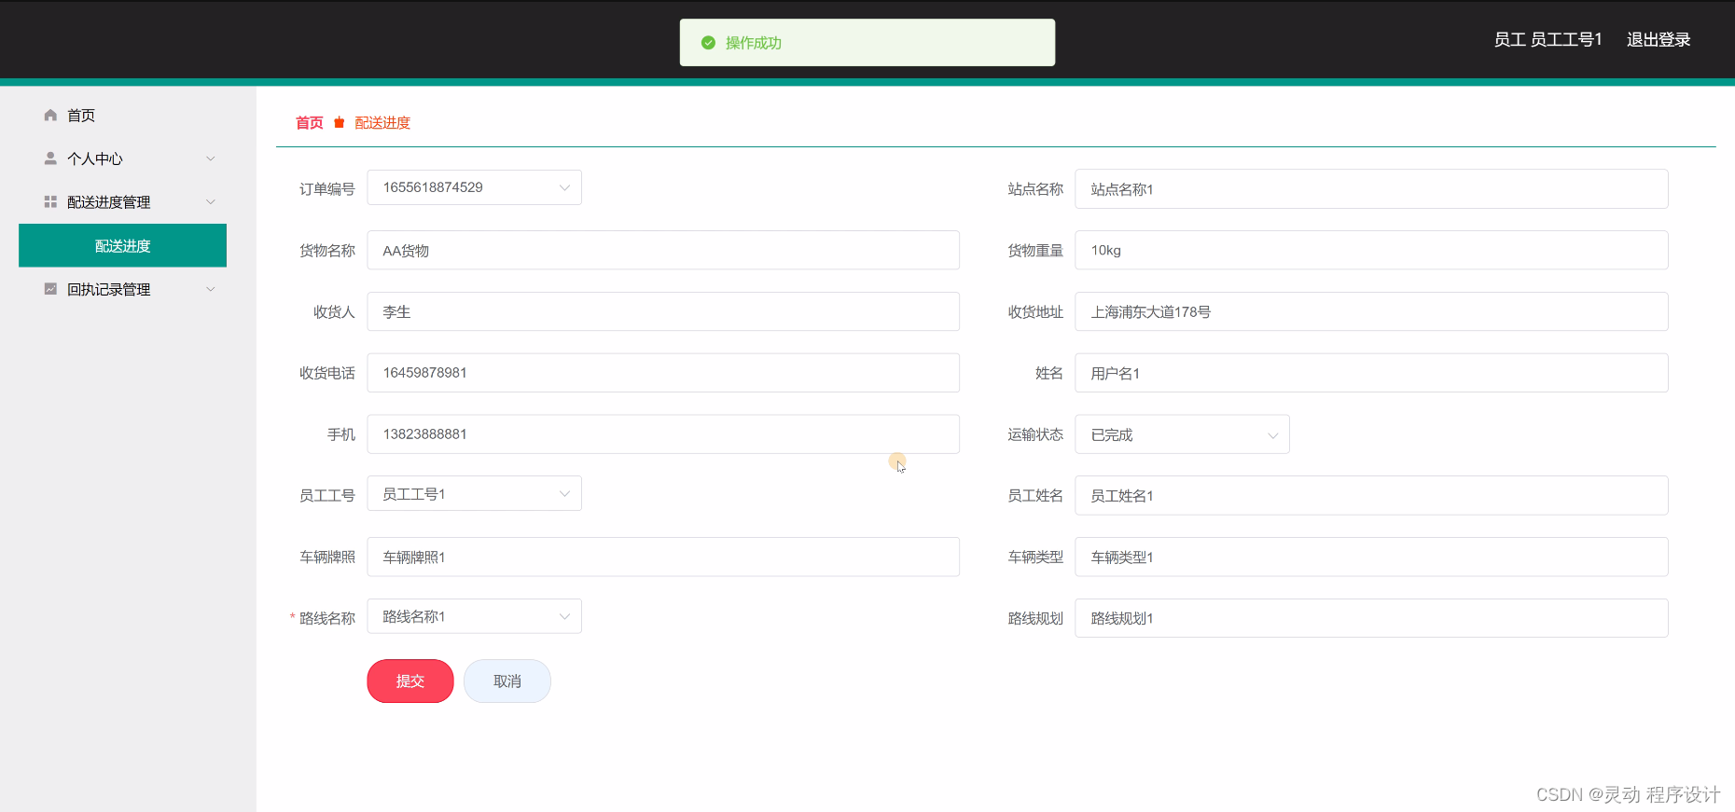Click 配送进度 breadcrumb text
Image resolution: width=1735 pixels, height=812 pixels.
(382, 122)
